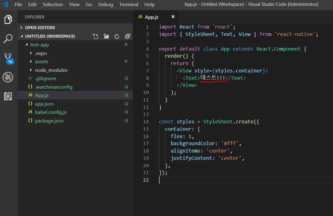This screenshot has height=216, width=333.
Task: Expand the .expo folder
Action: 31,53
